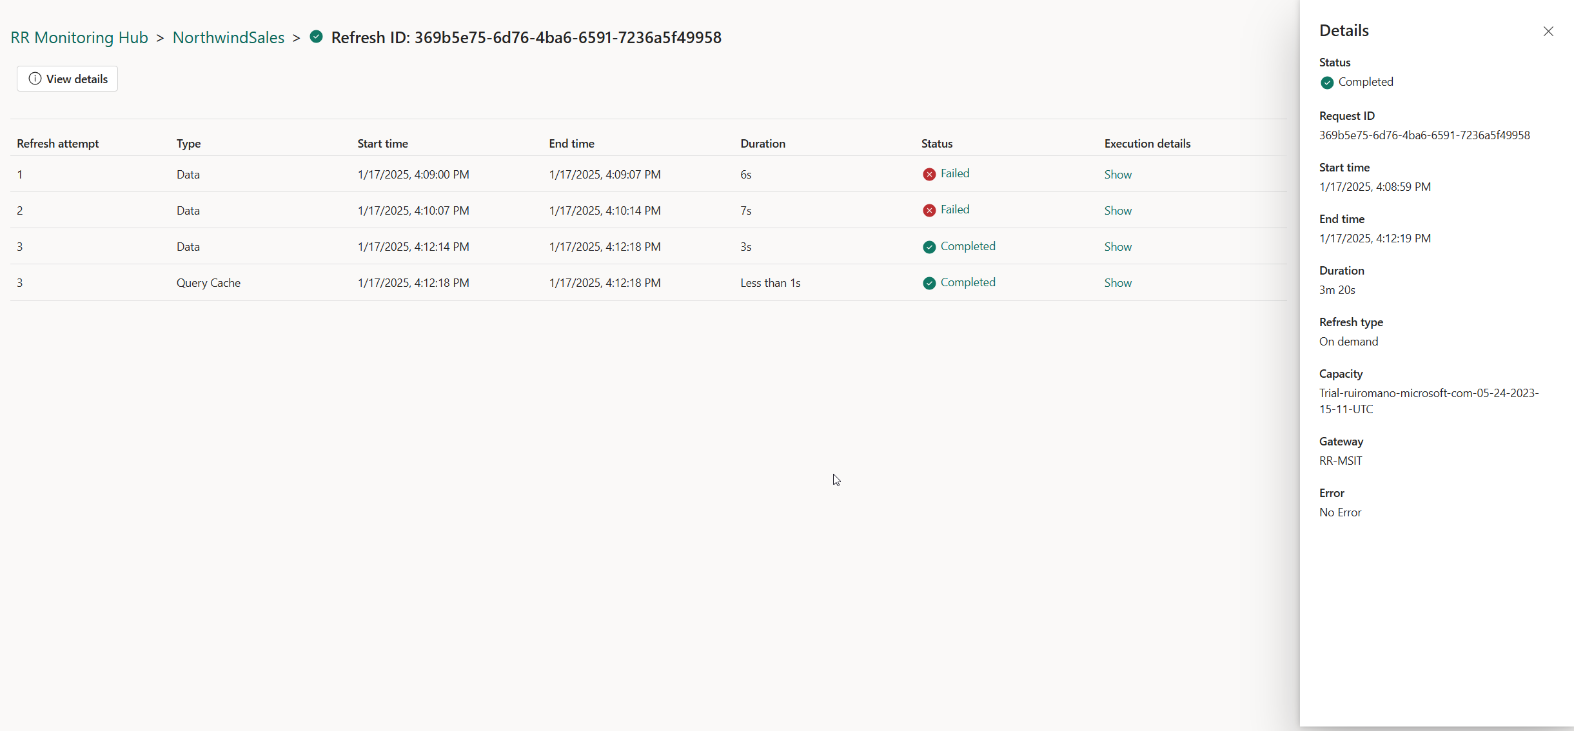Click the Less than 1s duration cell
Screen dimensions: 1574x731
pyautogui.click(x=771, y=283)
